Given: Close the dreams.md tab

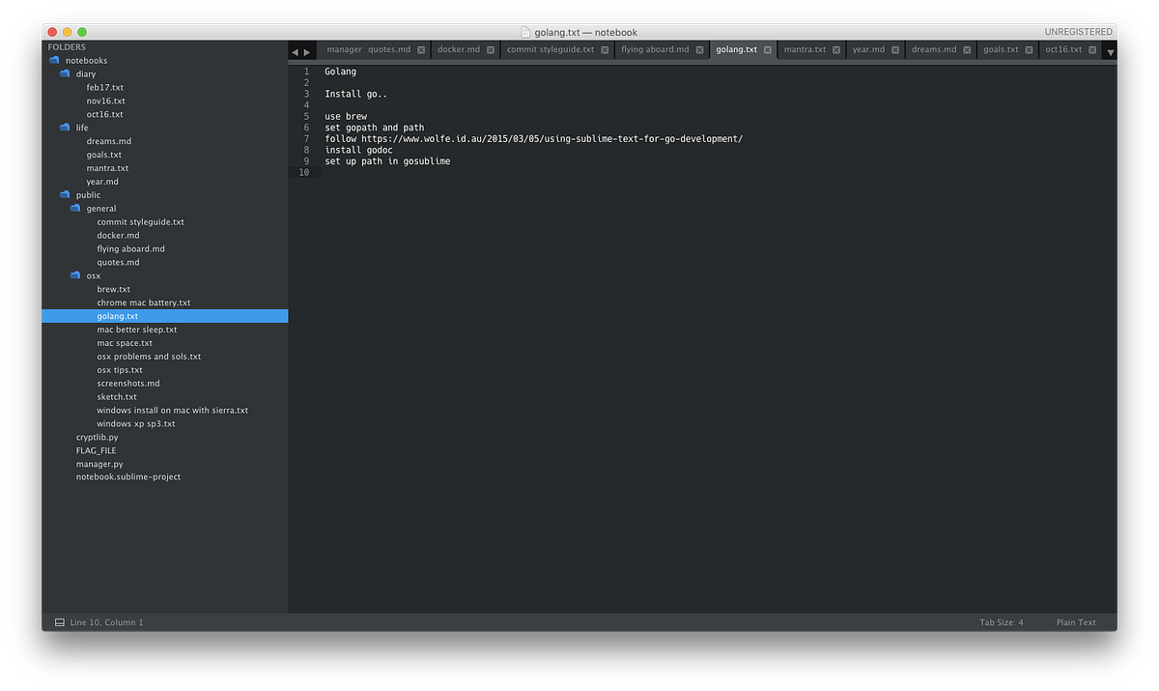Looking at the screenshot, I should [x=967, y=50].
